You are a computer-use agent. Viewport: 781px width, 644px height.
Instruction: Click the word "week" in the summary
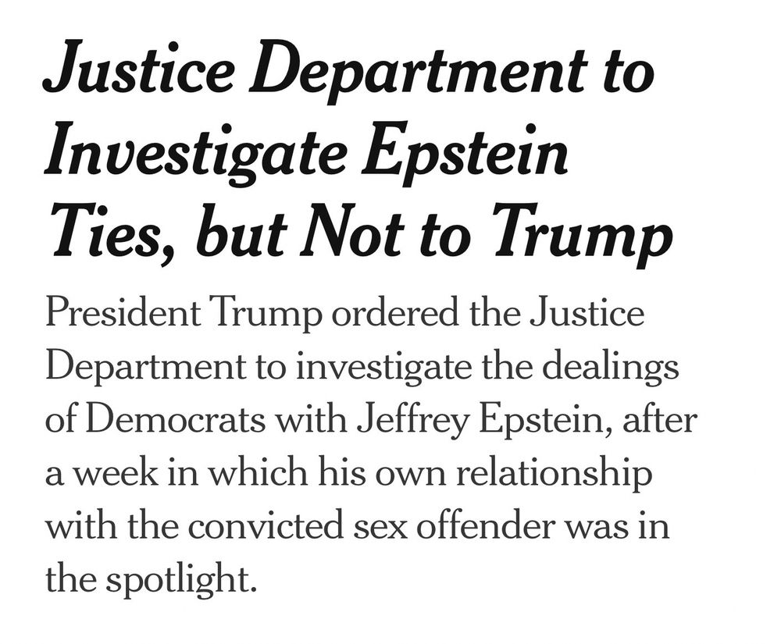115,472
